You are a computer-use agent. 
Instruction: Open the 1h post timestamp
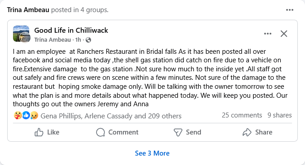coord(78,40)
